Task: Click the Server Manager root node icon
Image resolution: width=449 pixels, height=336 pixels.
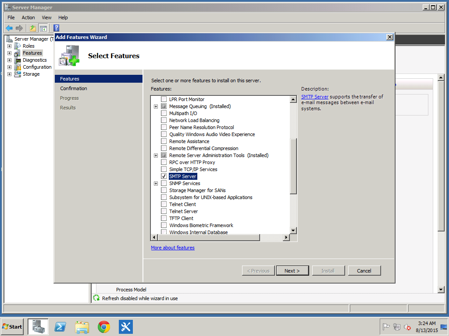Action: (x=10, y=39)
